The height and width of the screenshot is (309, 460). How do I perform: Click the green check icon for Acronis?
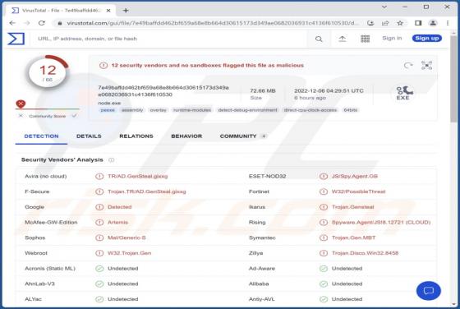[x=99, y=269]
